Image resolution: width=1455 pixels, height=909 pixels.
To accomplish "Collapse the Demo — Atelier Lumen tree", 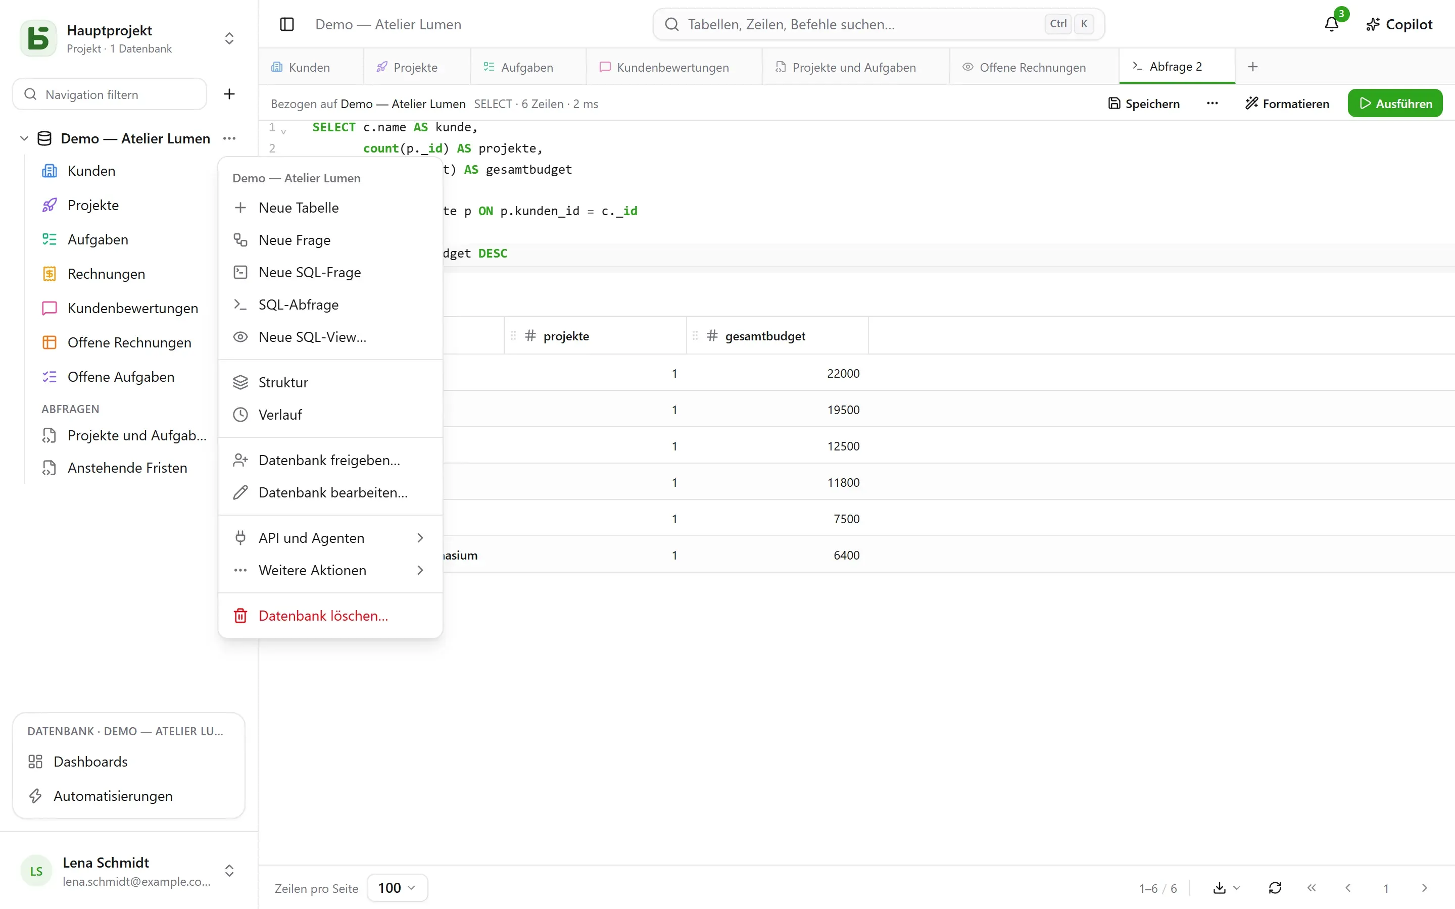I will click(x=24, y=138).
